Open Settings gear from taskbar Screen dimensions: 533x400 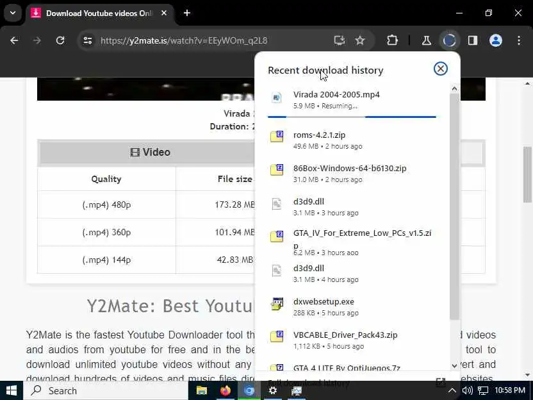(x=273, y=390)
